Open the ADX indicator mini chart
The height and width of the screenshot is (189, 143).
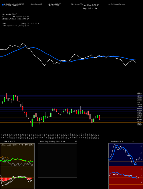17,155
